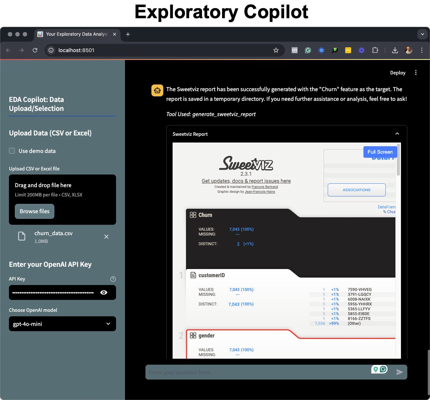
Task: Click the chat bot avatar icon
Action: [x=157, y=90]
